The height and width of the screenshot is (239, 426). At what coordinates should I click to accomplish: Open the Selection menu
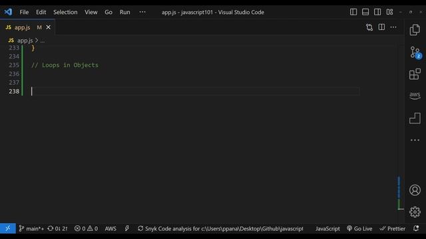tap(65, 12)
